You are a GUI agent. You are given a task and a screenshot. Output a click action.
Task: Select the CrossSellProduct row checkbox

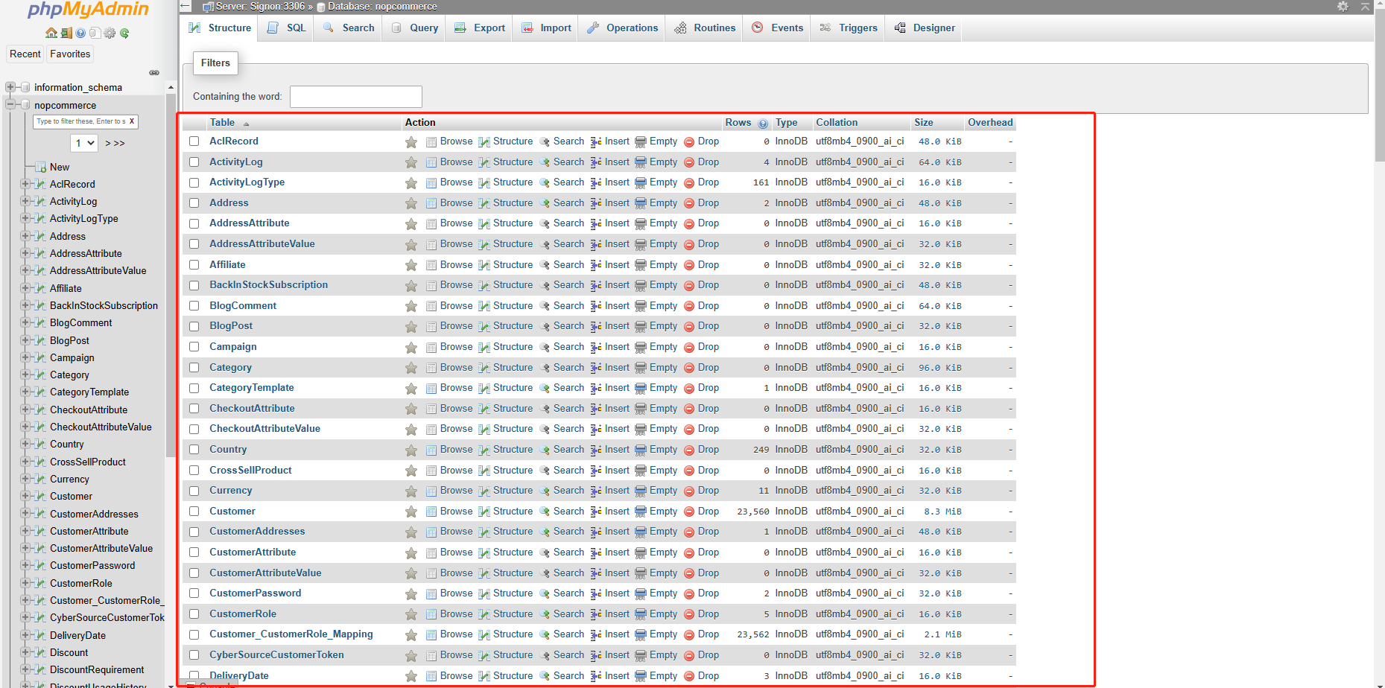pyautogui.click(x=194, y=471)
